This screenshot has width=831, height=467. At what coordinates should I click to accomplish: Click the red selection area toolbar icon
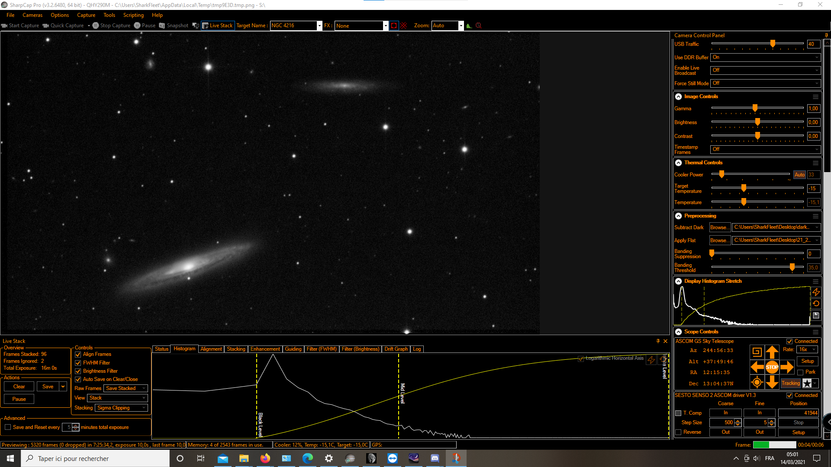tap(393, 26)
